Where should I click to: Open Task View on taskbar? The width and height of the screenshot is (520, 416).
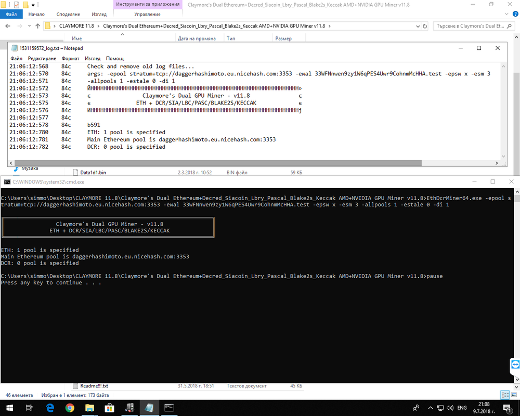coord(29,408)
